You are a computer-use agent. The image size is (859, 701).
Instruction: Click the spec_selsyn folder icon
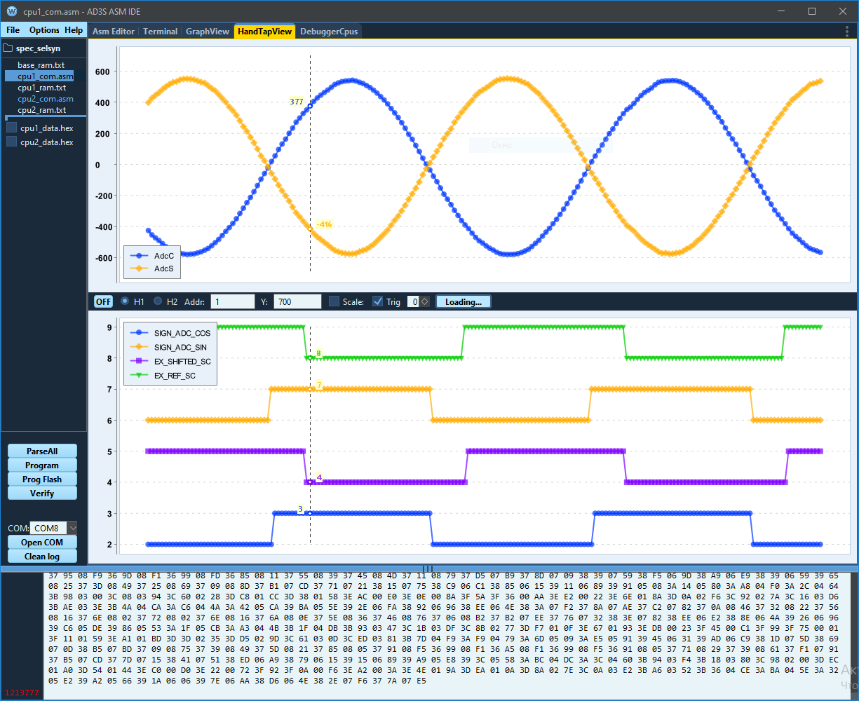[x=8, y=48]
